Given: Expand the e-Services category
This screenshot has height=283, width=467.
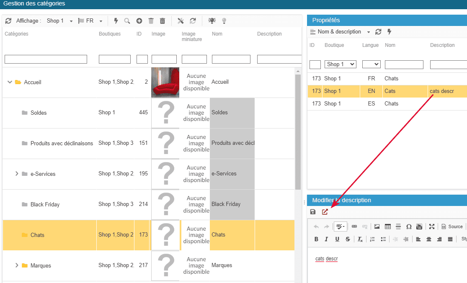Looking at the screenshot, I should pyautogui.click(x=17, y=174).
